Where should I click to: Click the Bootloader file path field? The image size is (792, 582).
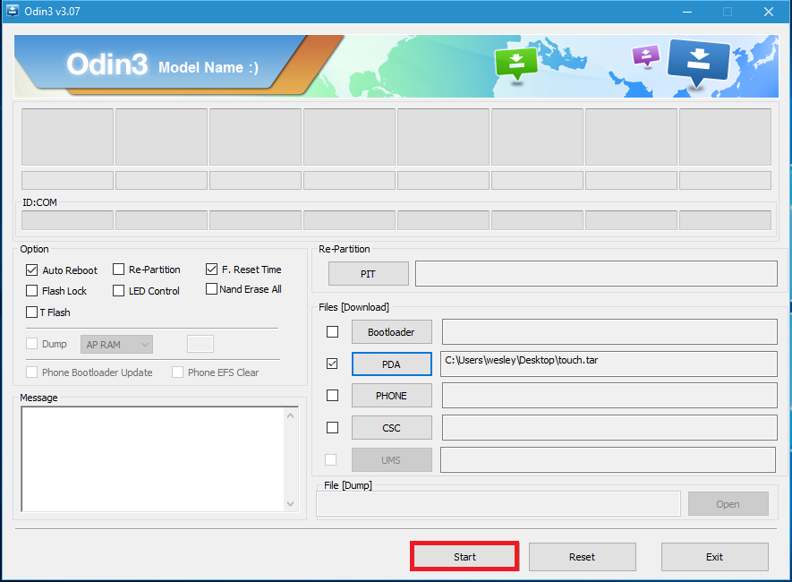(609, 332)
